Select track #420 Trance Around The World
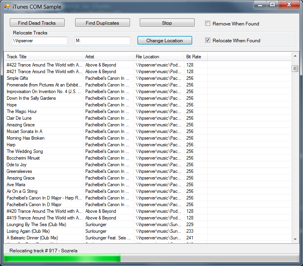The image size is (303, 266). pos(148,211)
